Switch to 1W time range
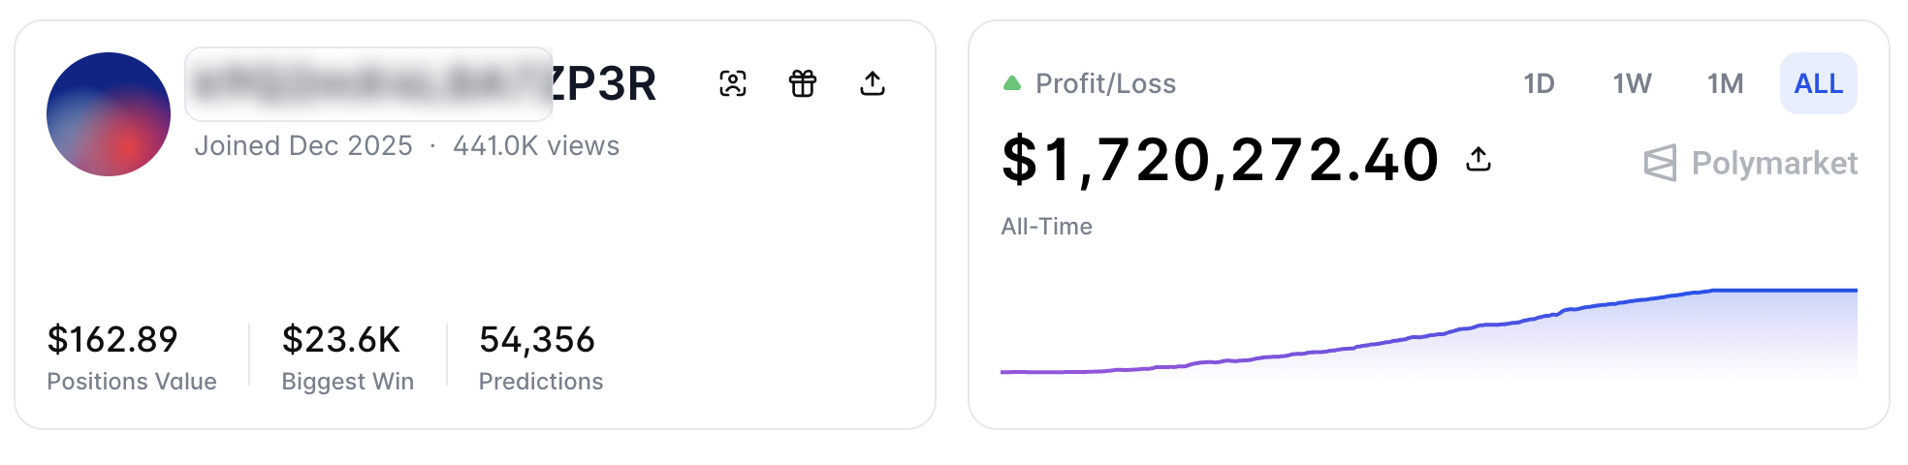The image size is (1908, 465). coord(1632,84)
